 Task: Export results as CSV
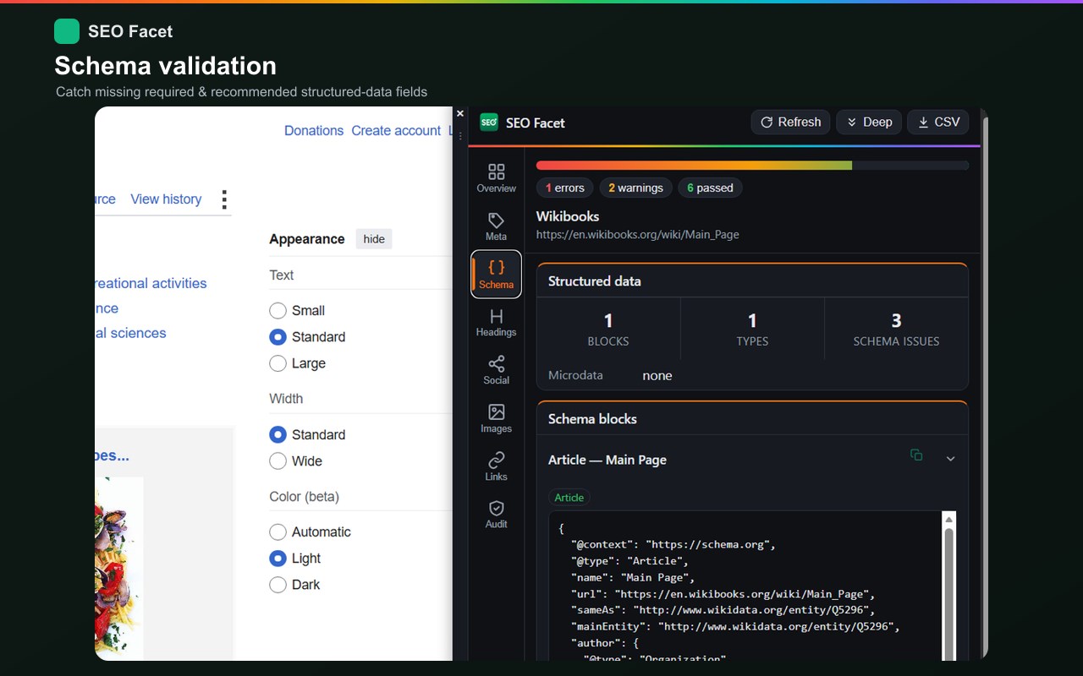[938, 123]
